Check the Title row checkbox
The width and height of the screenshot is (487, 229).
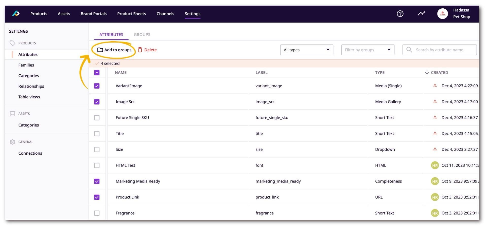coord(97,134)
